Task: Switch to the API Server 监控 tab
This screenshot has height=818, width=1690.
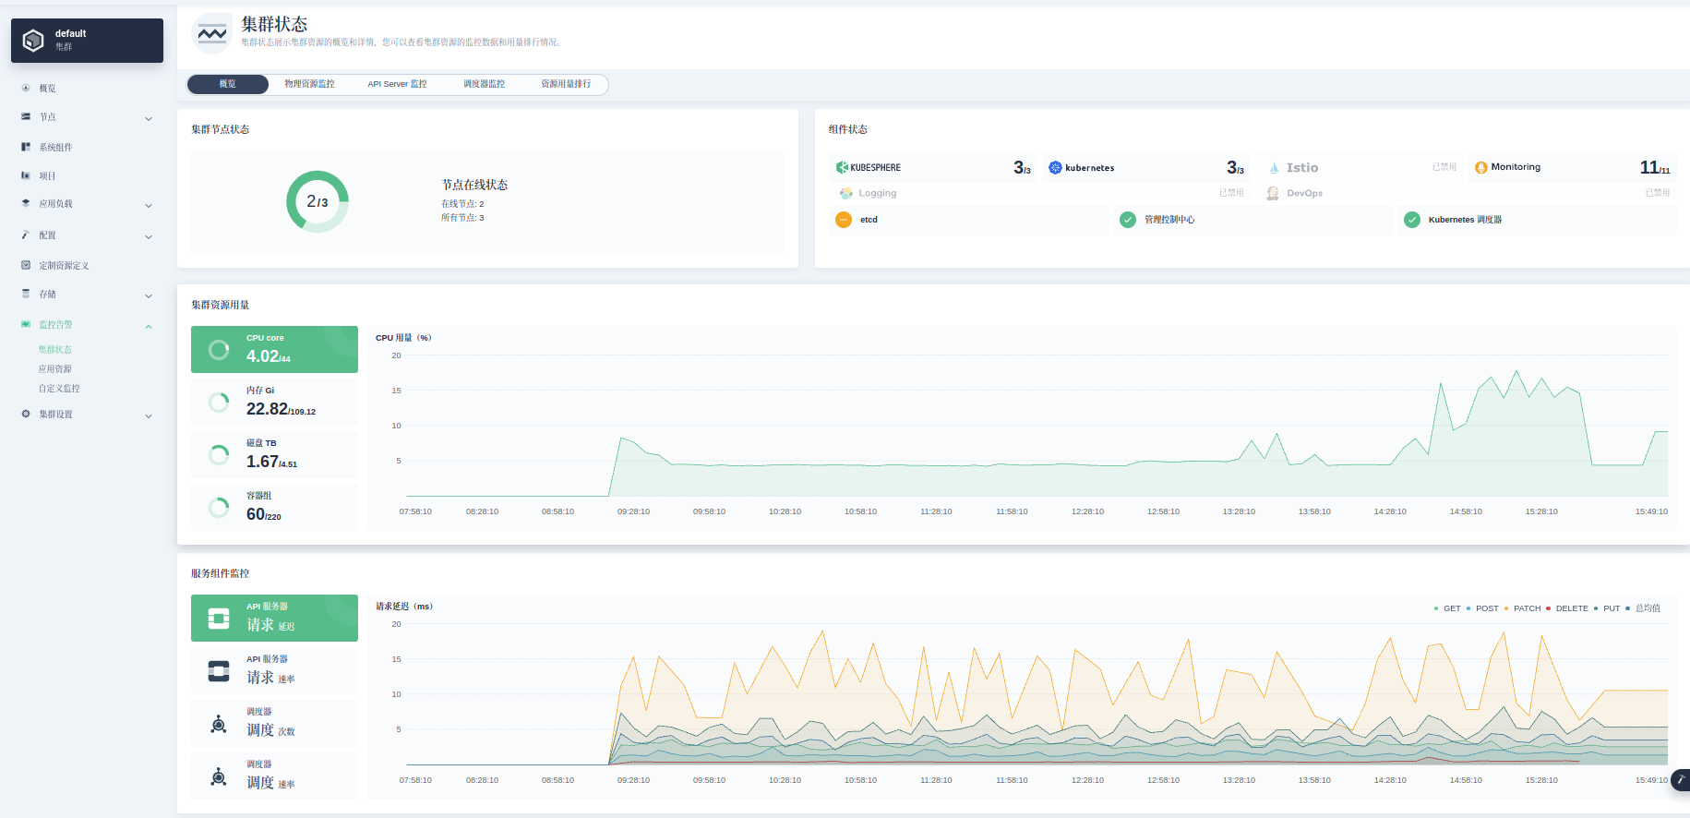Action: pyautogui.click(x=397, y=84)
